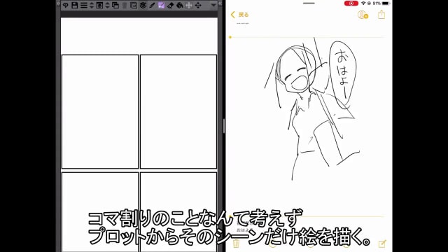Pick the fill bucket tool

(179, 5)
